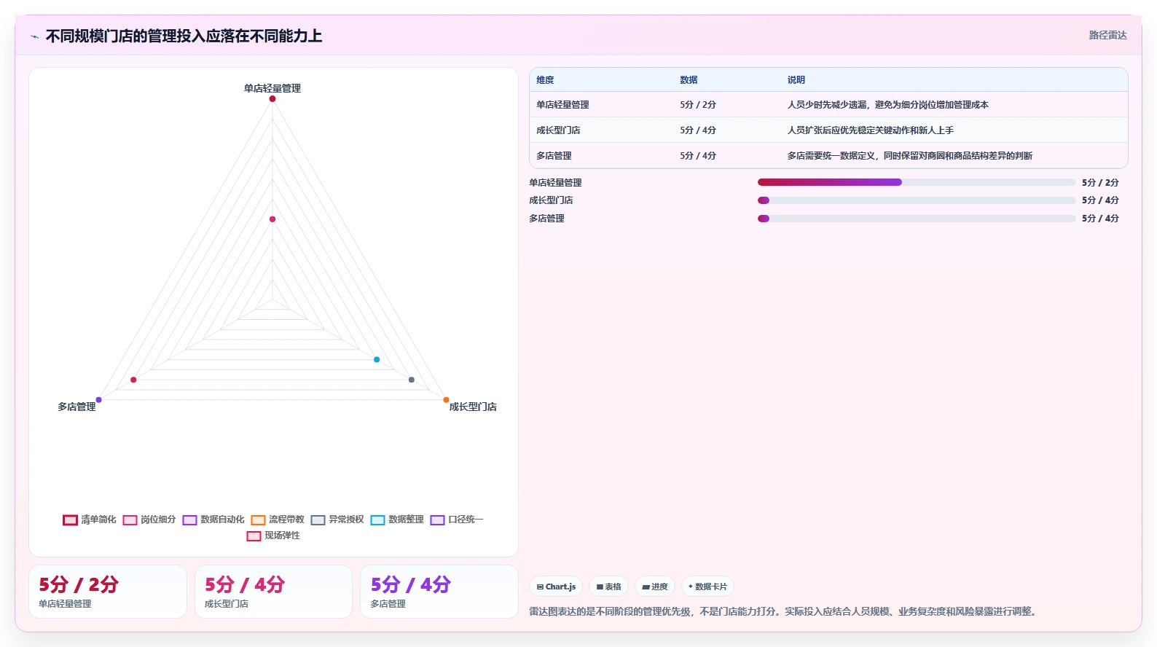Click description starting 人员扩张后应优先稳定
Image resolution: width=1157 pixels, height=647 pixels.
click(x=870, y=130)
